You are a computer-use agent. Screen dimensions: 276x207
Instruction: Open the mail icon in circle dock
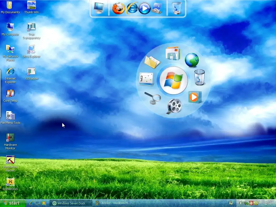coord(173,53)
